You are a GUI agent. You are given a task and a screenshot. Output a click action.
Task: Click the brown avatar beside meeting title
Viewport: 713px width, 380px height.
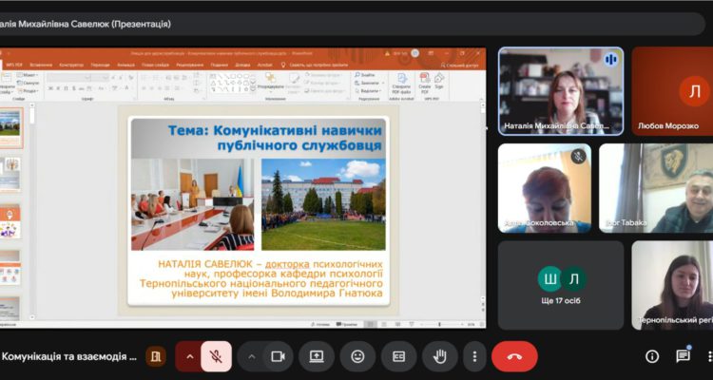[156, 356]
